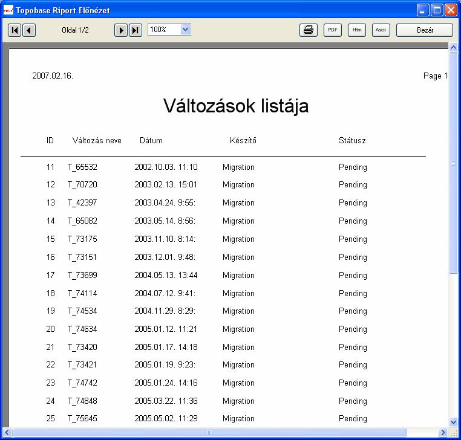Click date 2005.01.12. 11:21
Image resolution: width=461 pixels, height=440 pixels.
click(166, 329)
